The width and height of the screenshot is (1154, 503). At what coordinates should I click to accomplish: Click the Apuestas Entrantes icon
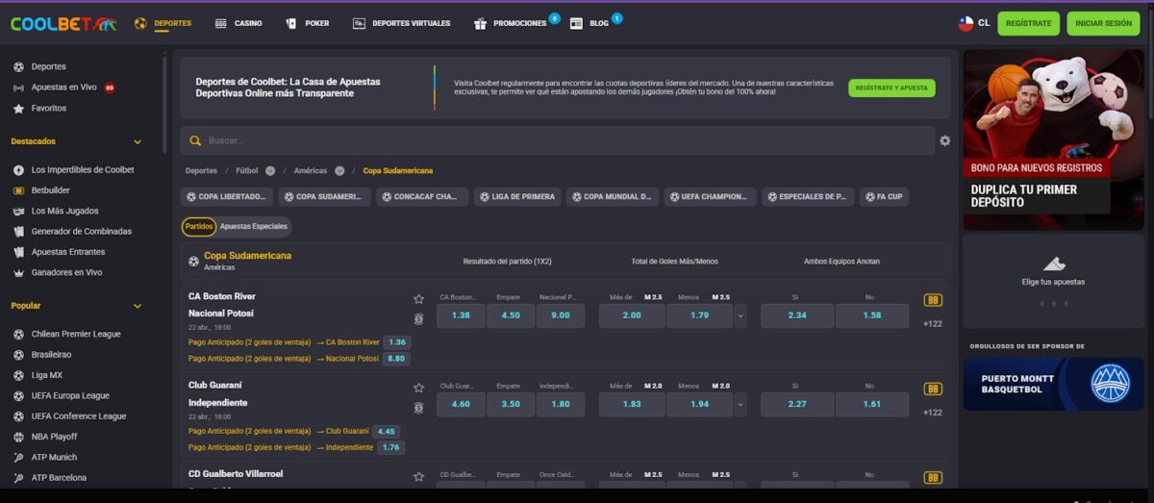(x=18, y=252)
